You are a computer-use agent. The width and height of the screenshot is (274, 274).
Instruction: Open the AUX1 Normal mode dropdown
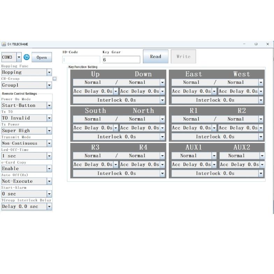[x=194, y=156]
